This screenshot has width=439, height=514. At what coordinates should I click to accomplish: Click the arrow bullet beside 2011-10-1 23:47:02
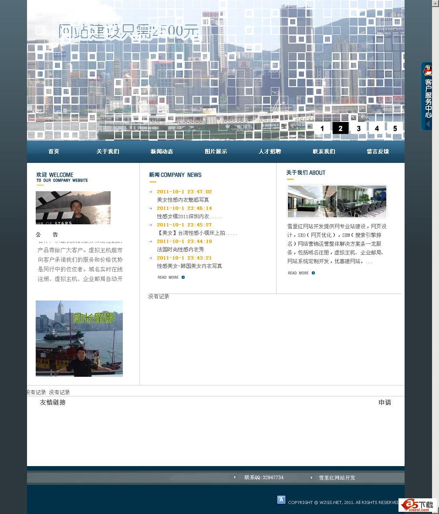point(151,192)
